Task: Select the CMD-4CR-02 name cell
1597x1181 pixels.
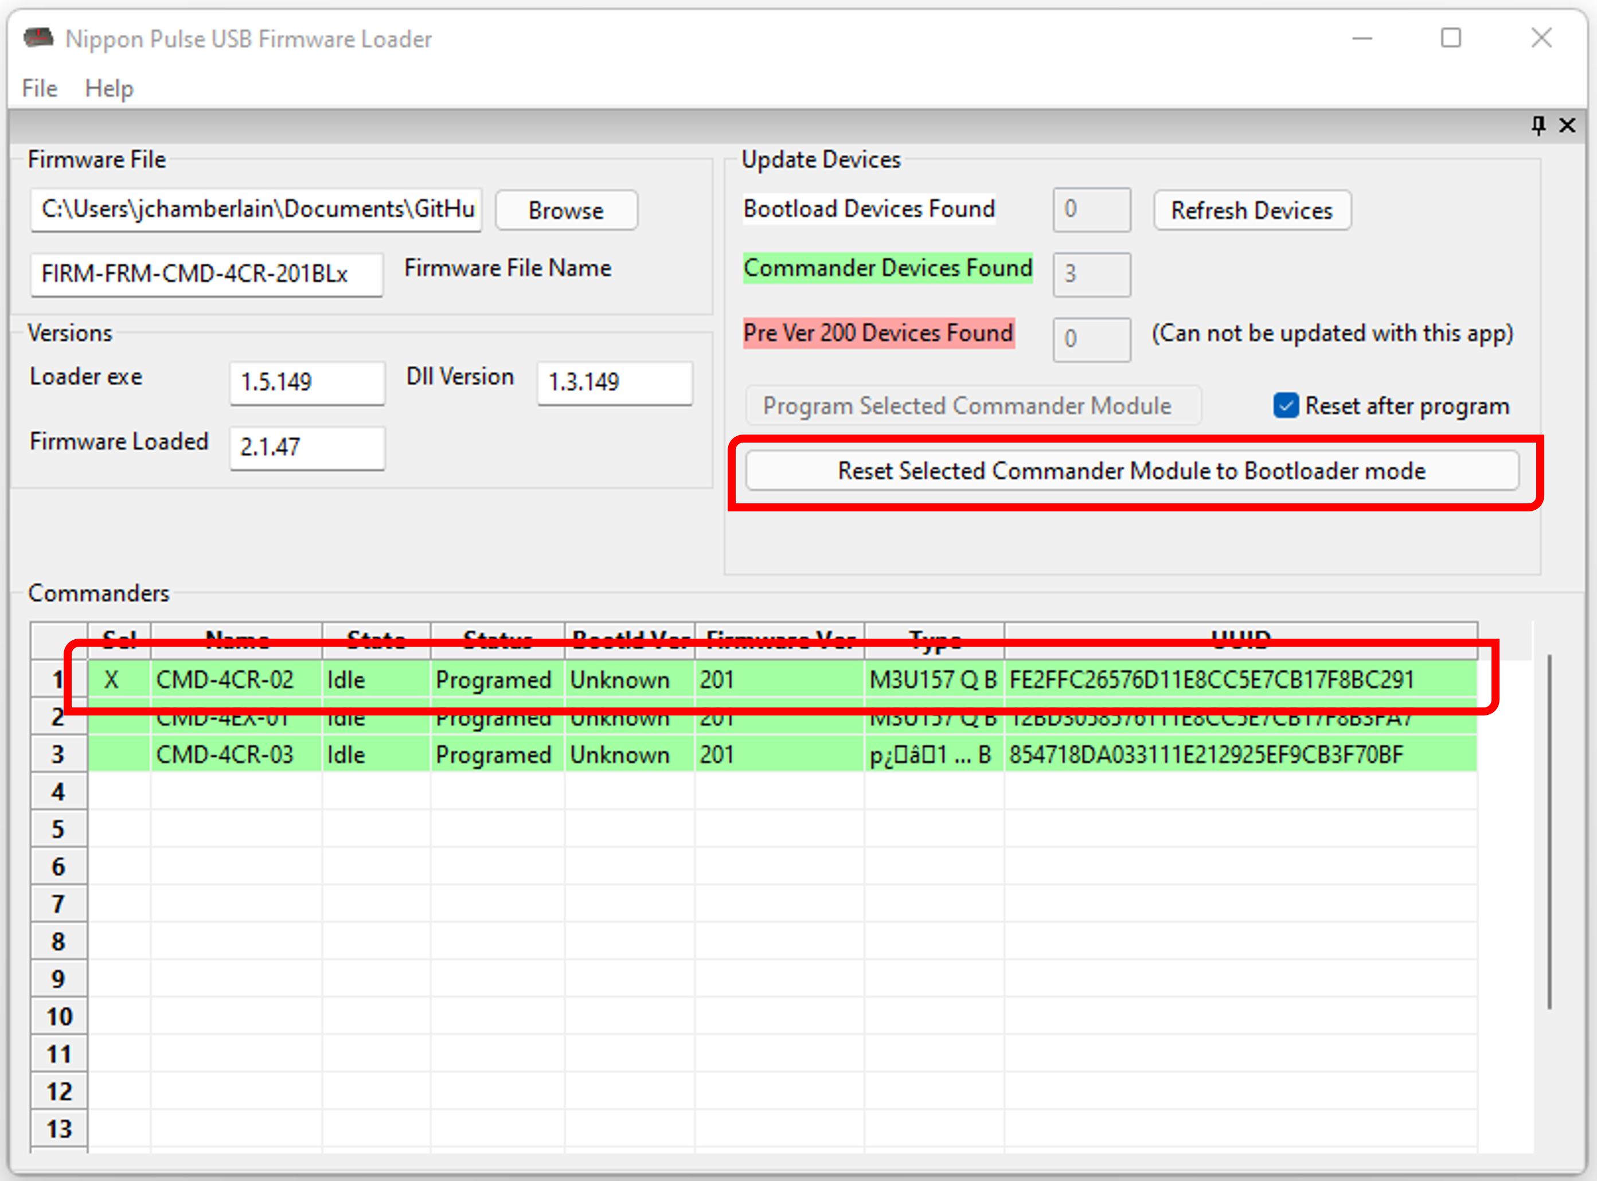Action: [236, 679]
